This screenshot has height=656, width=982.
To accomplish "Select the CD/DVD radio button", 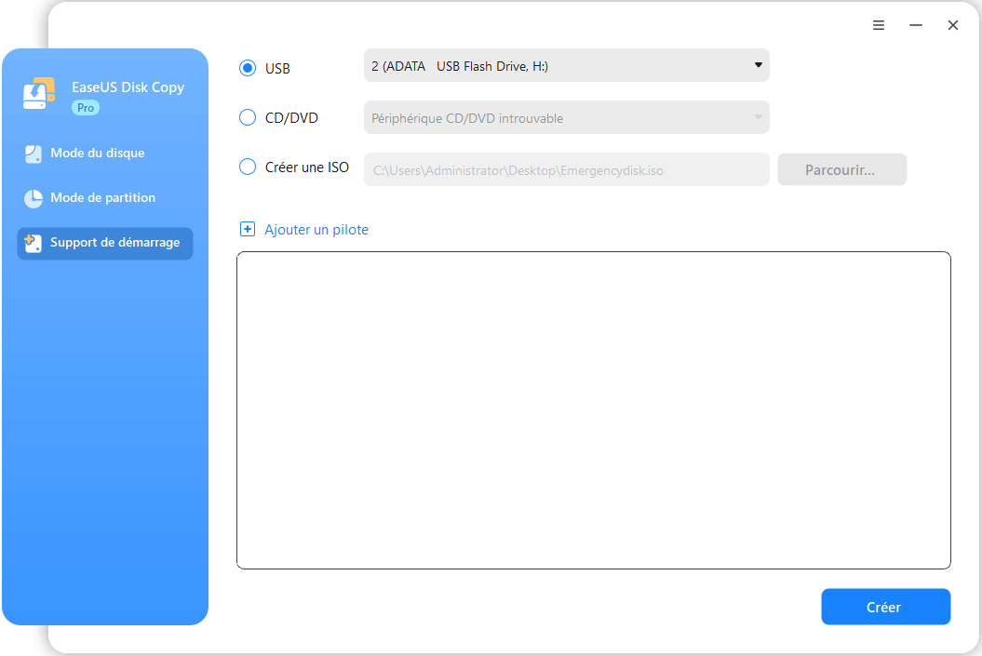I will 248,117.
